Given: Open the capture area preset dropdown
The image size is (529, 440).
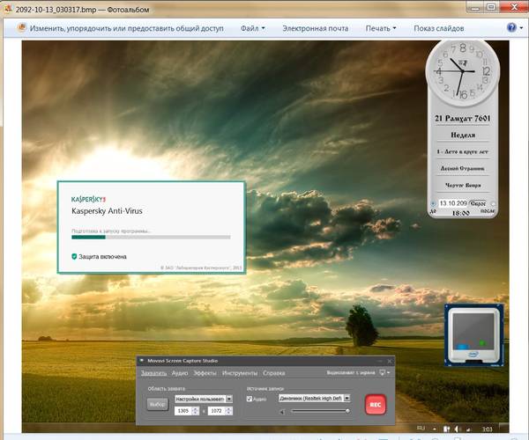Looking at the screenshot, I should coord(229,399).
